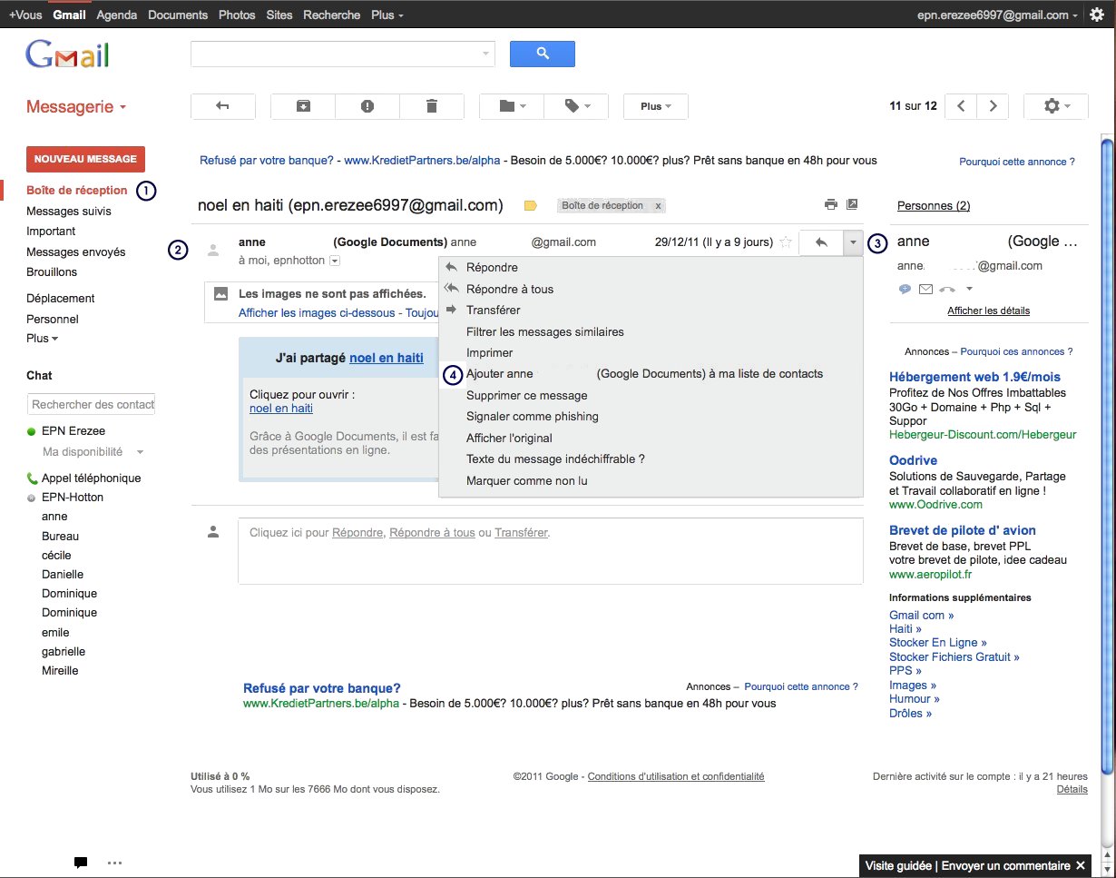Choose Filtrer les messages similaires

pos(651,331)
